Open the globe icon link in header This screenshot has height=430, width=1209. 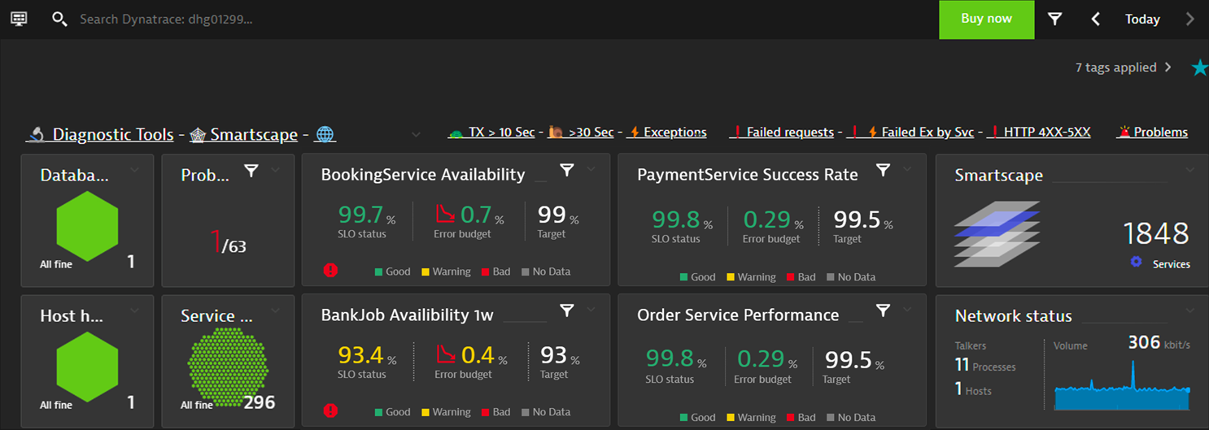coord(325,134)
